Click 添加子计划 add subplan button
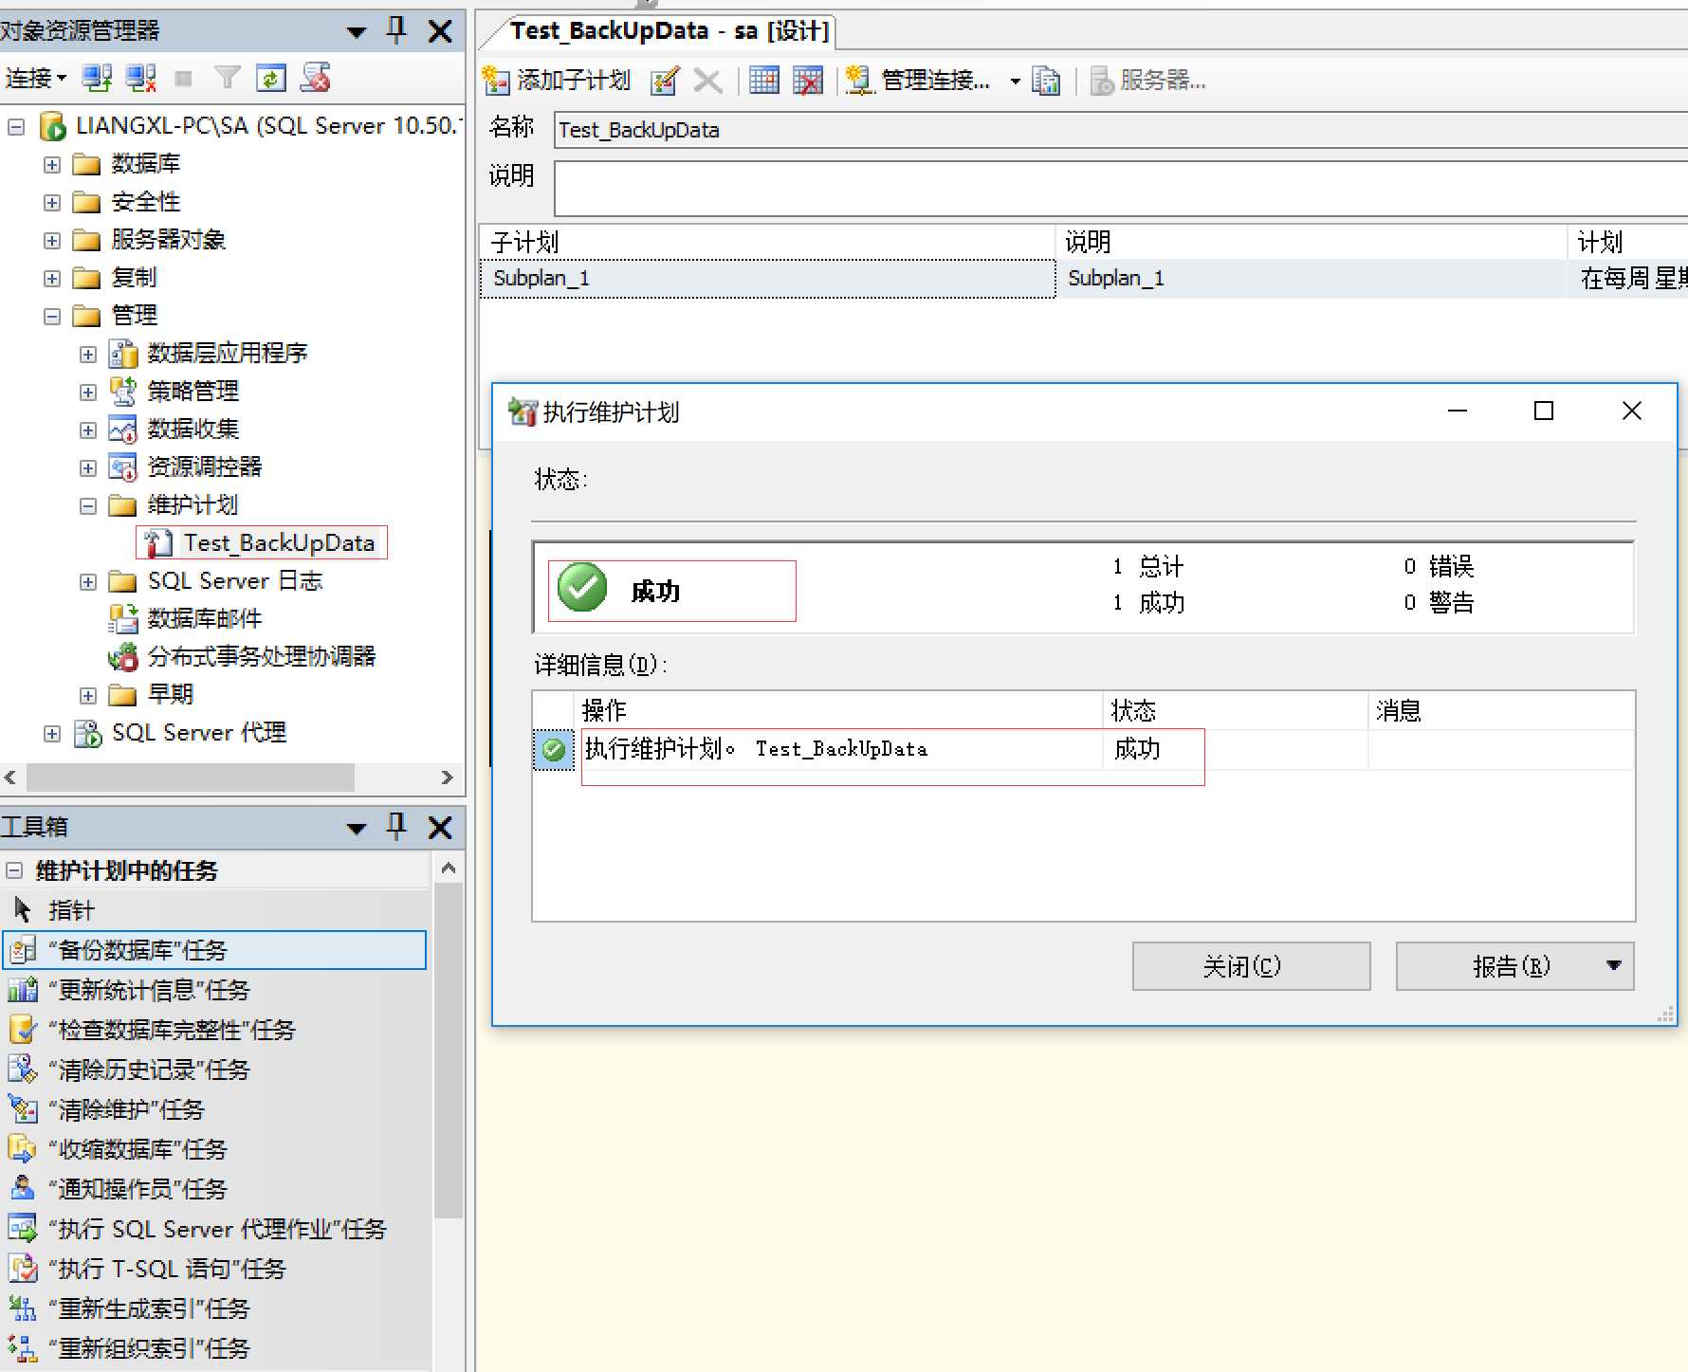Viewport: 1688px width, 1372px height. 557,81
